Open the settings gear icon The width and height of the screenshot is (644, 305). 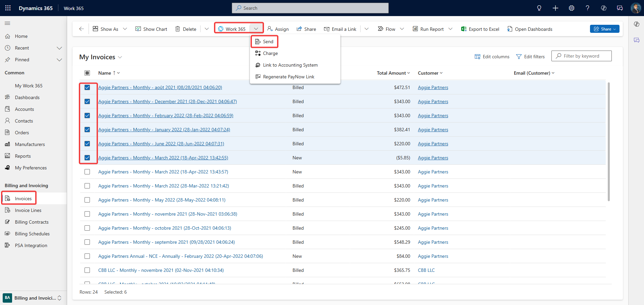tap(572, 8)
